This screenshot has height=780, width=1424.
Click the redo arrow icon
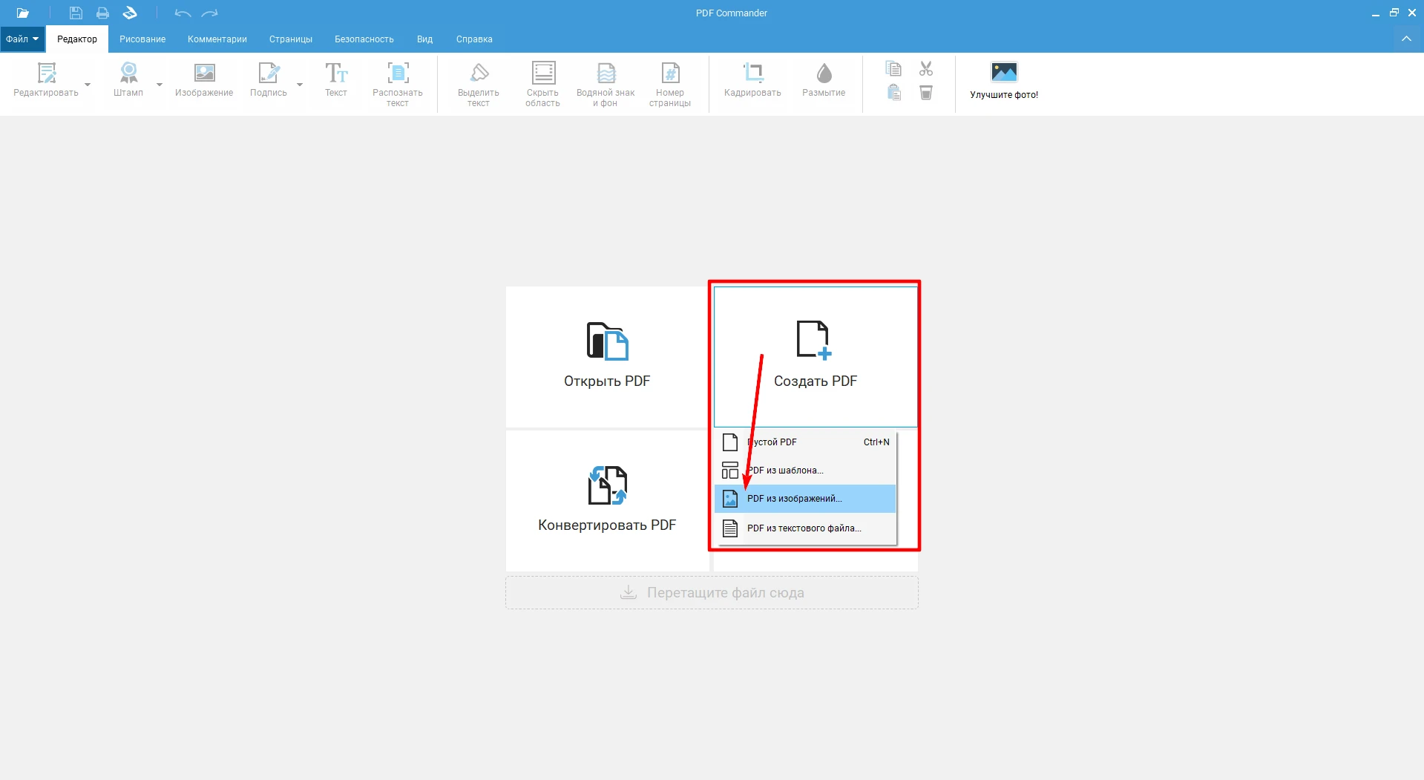[x=210, y=13]
